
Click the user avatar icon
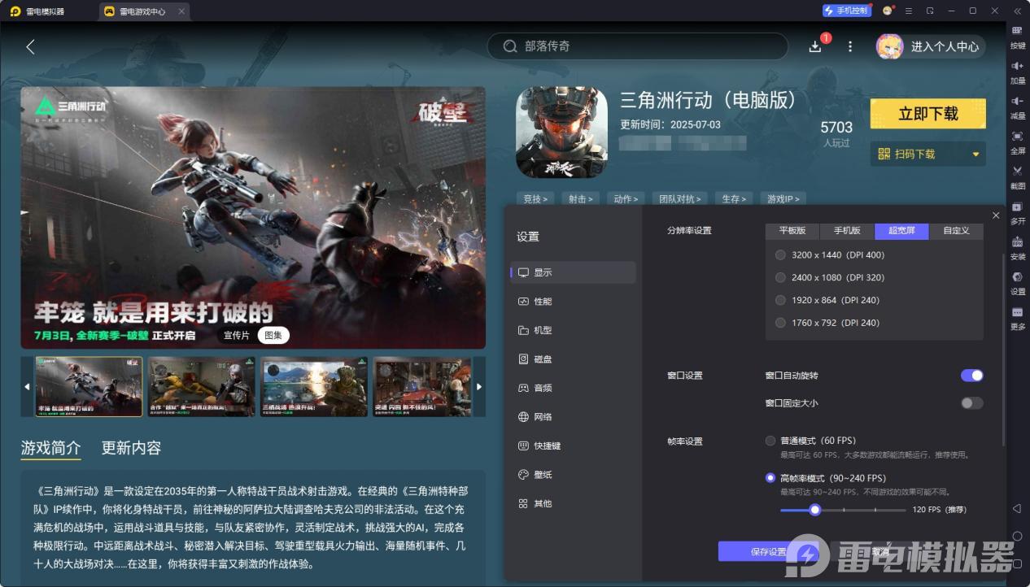tap(889, 46)
